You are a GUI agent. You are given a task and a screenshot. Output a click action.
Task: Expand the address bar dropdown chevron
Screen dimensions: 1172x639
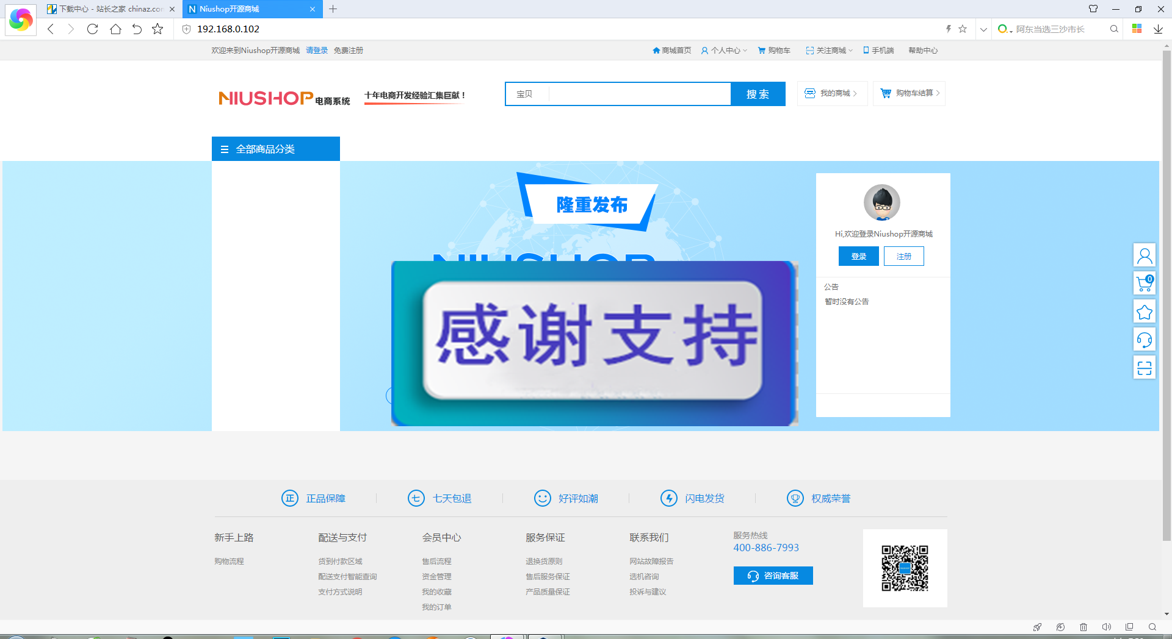click(983, 29)
